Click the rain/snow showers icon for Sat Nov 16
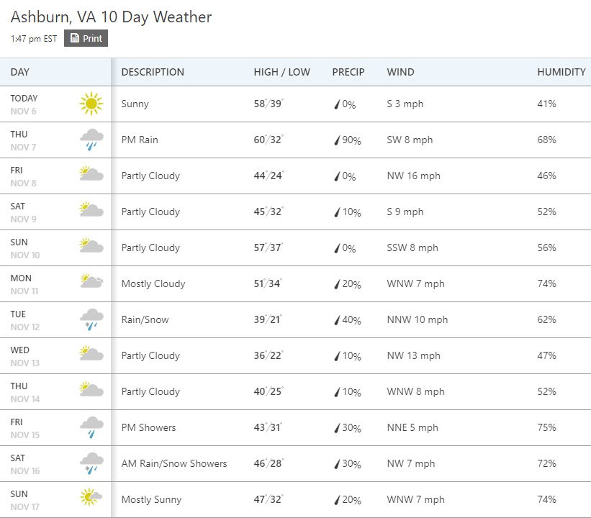Image resolution: width=591 pixels, height=518 pixels. [91, 463]
